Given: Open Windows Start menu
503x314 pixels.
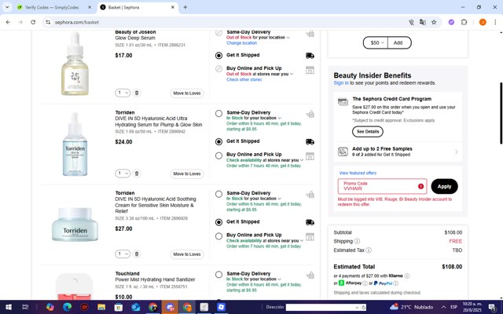Looking at the screenshot, I should [9, 307].
